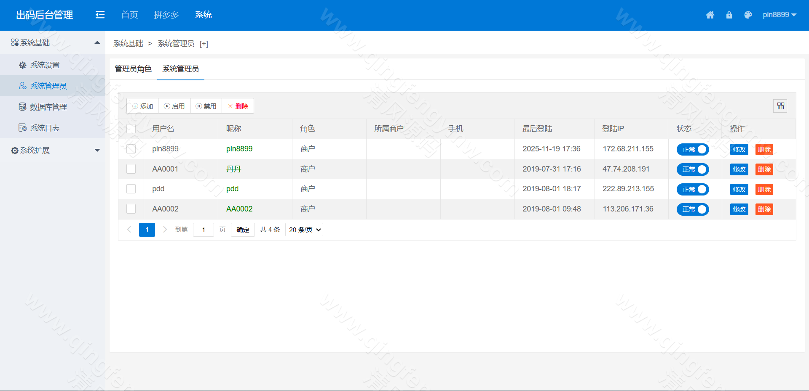Click the column layout icon above the table
The width and height of the screenshot is (809, 391).
pyautogui.click(x=780, y=106)
